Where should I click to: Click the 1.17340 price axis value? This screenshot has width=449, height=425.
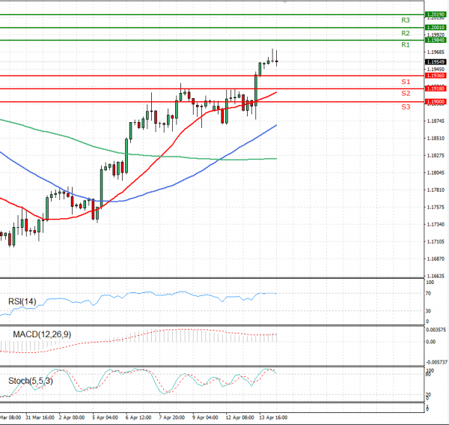click(436, 224)
